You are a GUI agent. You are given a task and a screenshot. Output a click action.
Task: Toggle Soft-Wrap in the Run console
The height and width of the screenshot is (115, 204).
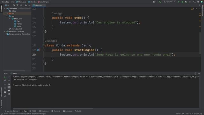(9, 84)
